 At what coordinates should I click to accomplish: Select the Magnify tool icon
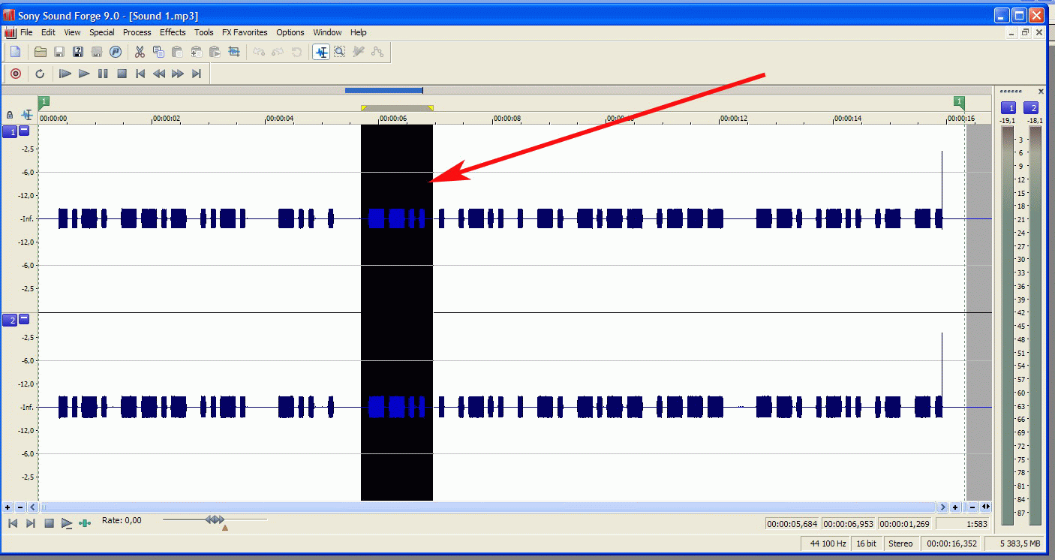pos(339,52)
